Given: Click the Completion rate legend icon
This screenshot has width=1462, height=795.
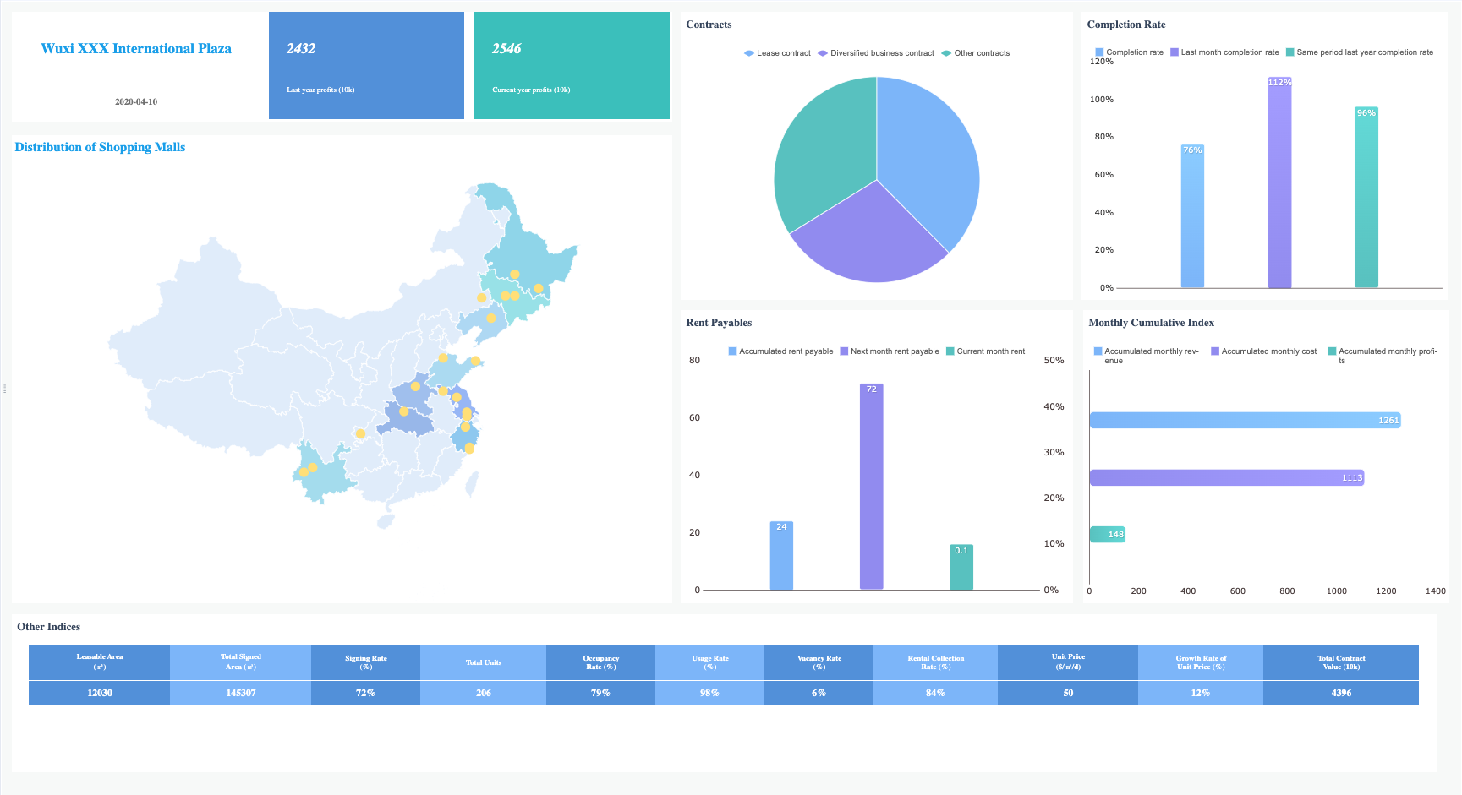Looking at the screenshot, I should (1099, 52).
